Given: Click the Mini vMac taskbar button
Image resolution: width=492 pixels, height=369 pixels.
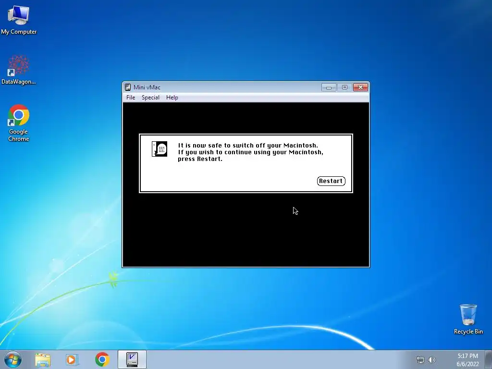Looking at the screenshot, I should 132,359.
